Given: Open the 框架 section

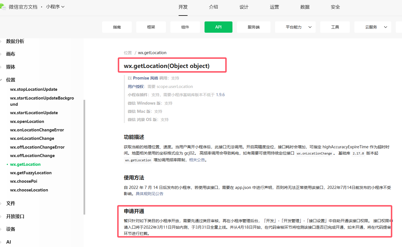Looking at the screenshot, I should coord(151,27).
